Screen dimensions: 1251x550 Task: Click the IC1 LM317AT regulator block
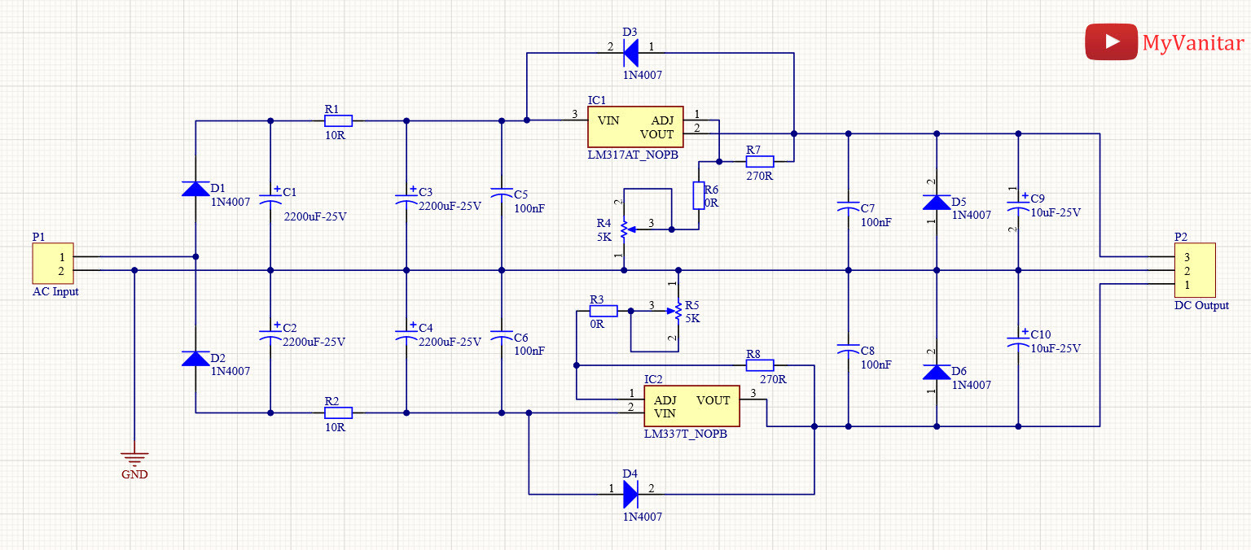(635, 127)
